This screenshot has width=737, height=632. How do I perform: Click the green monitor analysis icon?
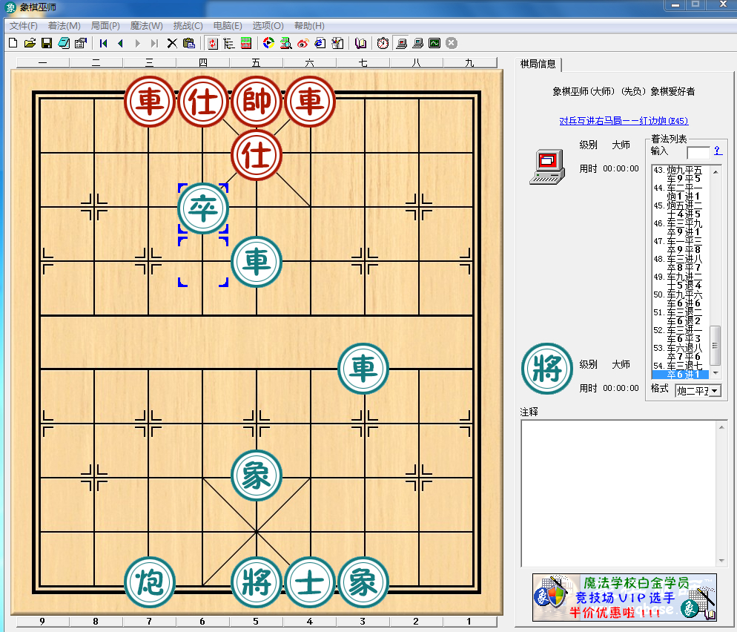coord(434,43)
